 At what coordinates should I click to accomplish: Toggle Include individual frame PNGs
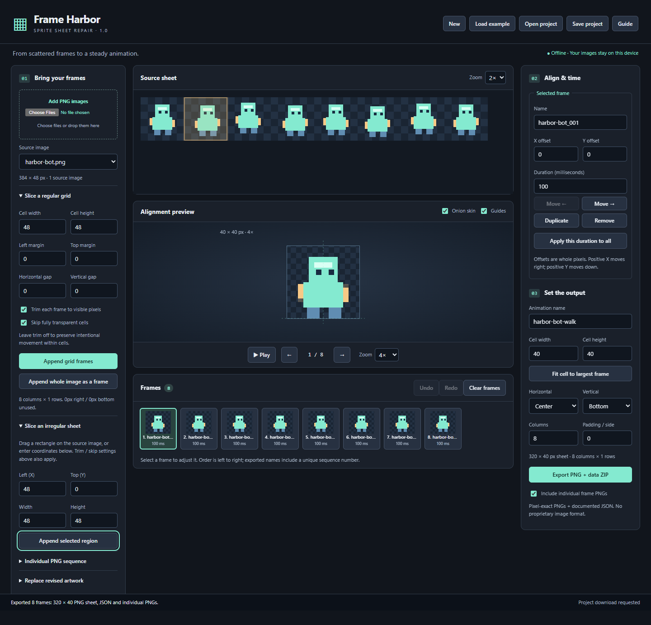(x=534, y=493)
